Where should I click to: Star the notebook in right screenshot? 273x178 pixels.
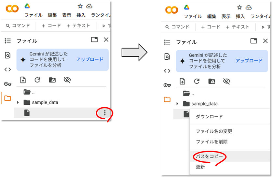pyautogui.click(x=239, y=7)
